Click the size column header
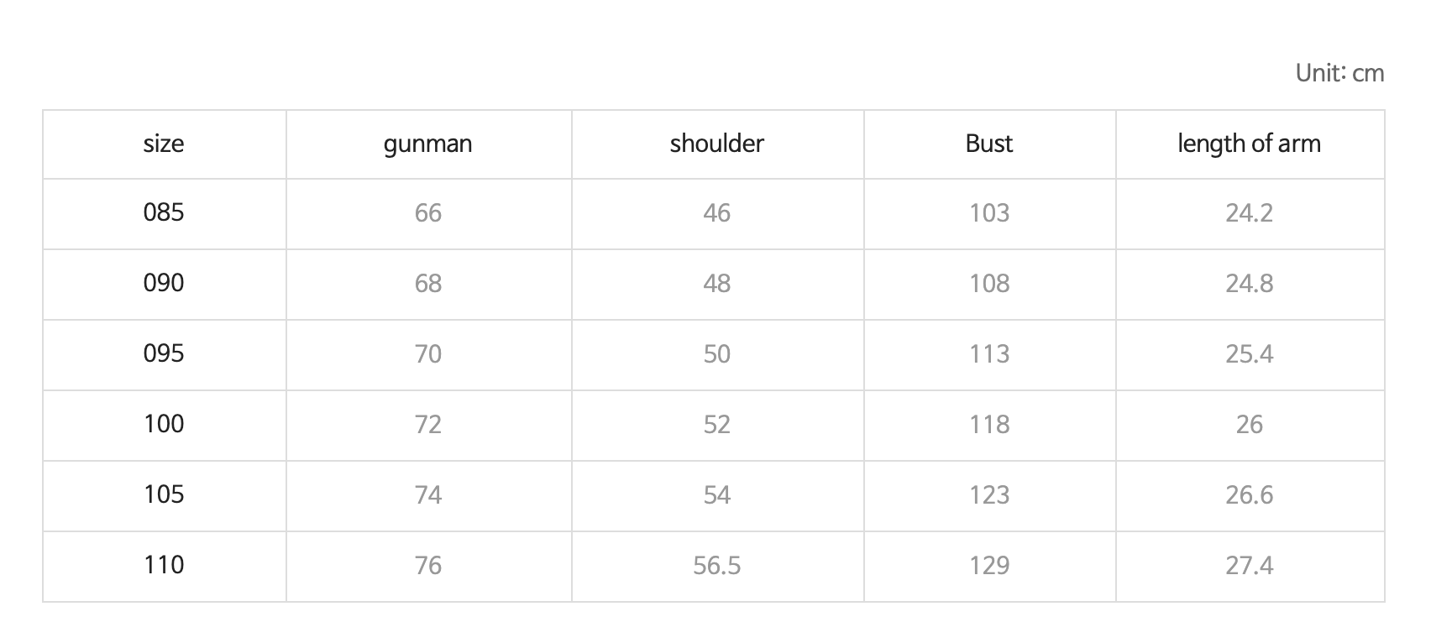Image resolution: width=1431 pixels, height=643 pixels. click(x=164, y=144)
